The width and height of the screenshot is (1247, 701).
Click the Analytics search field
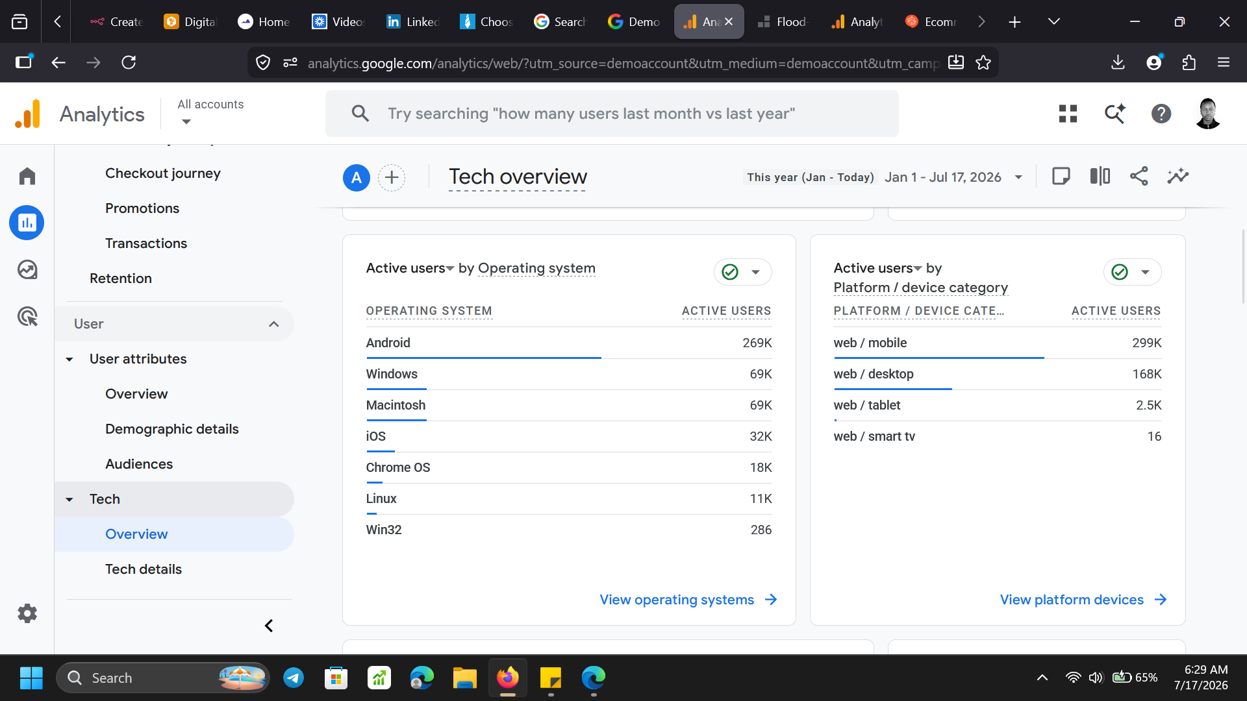612,114
